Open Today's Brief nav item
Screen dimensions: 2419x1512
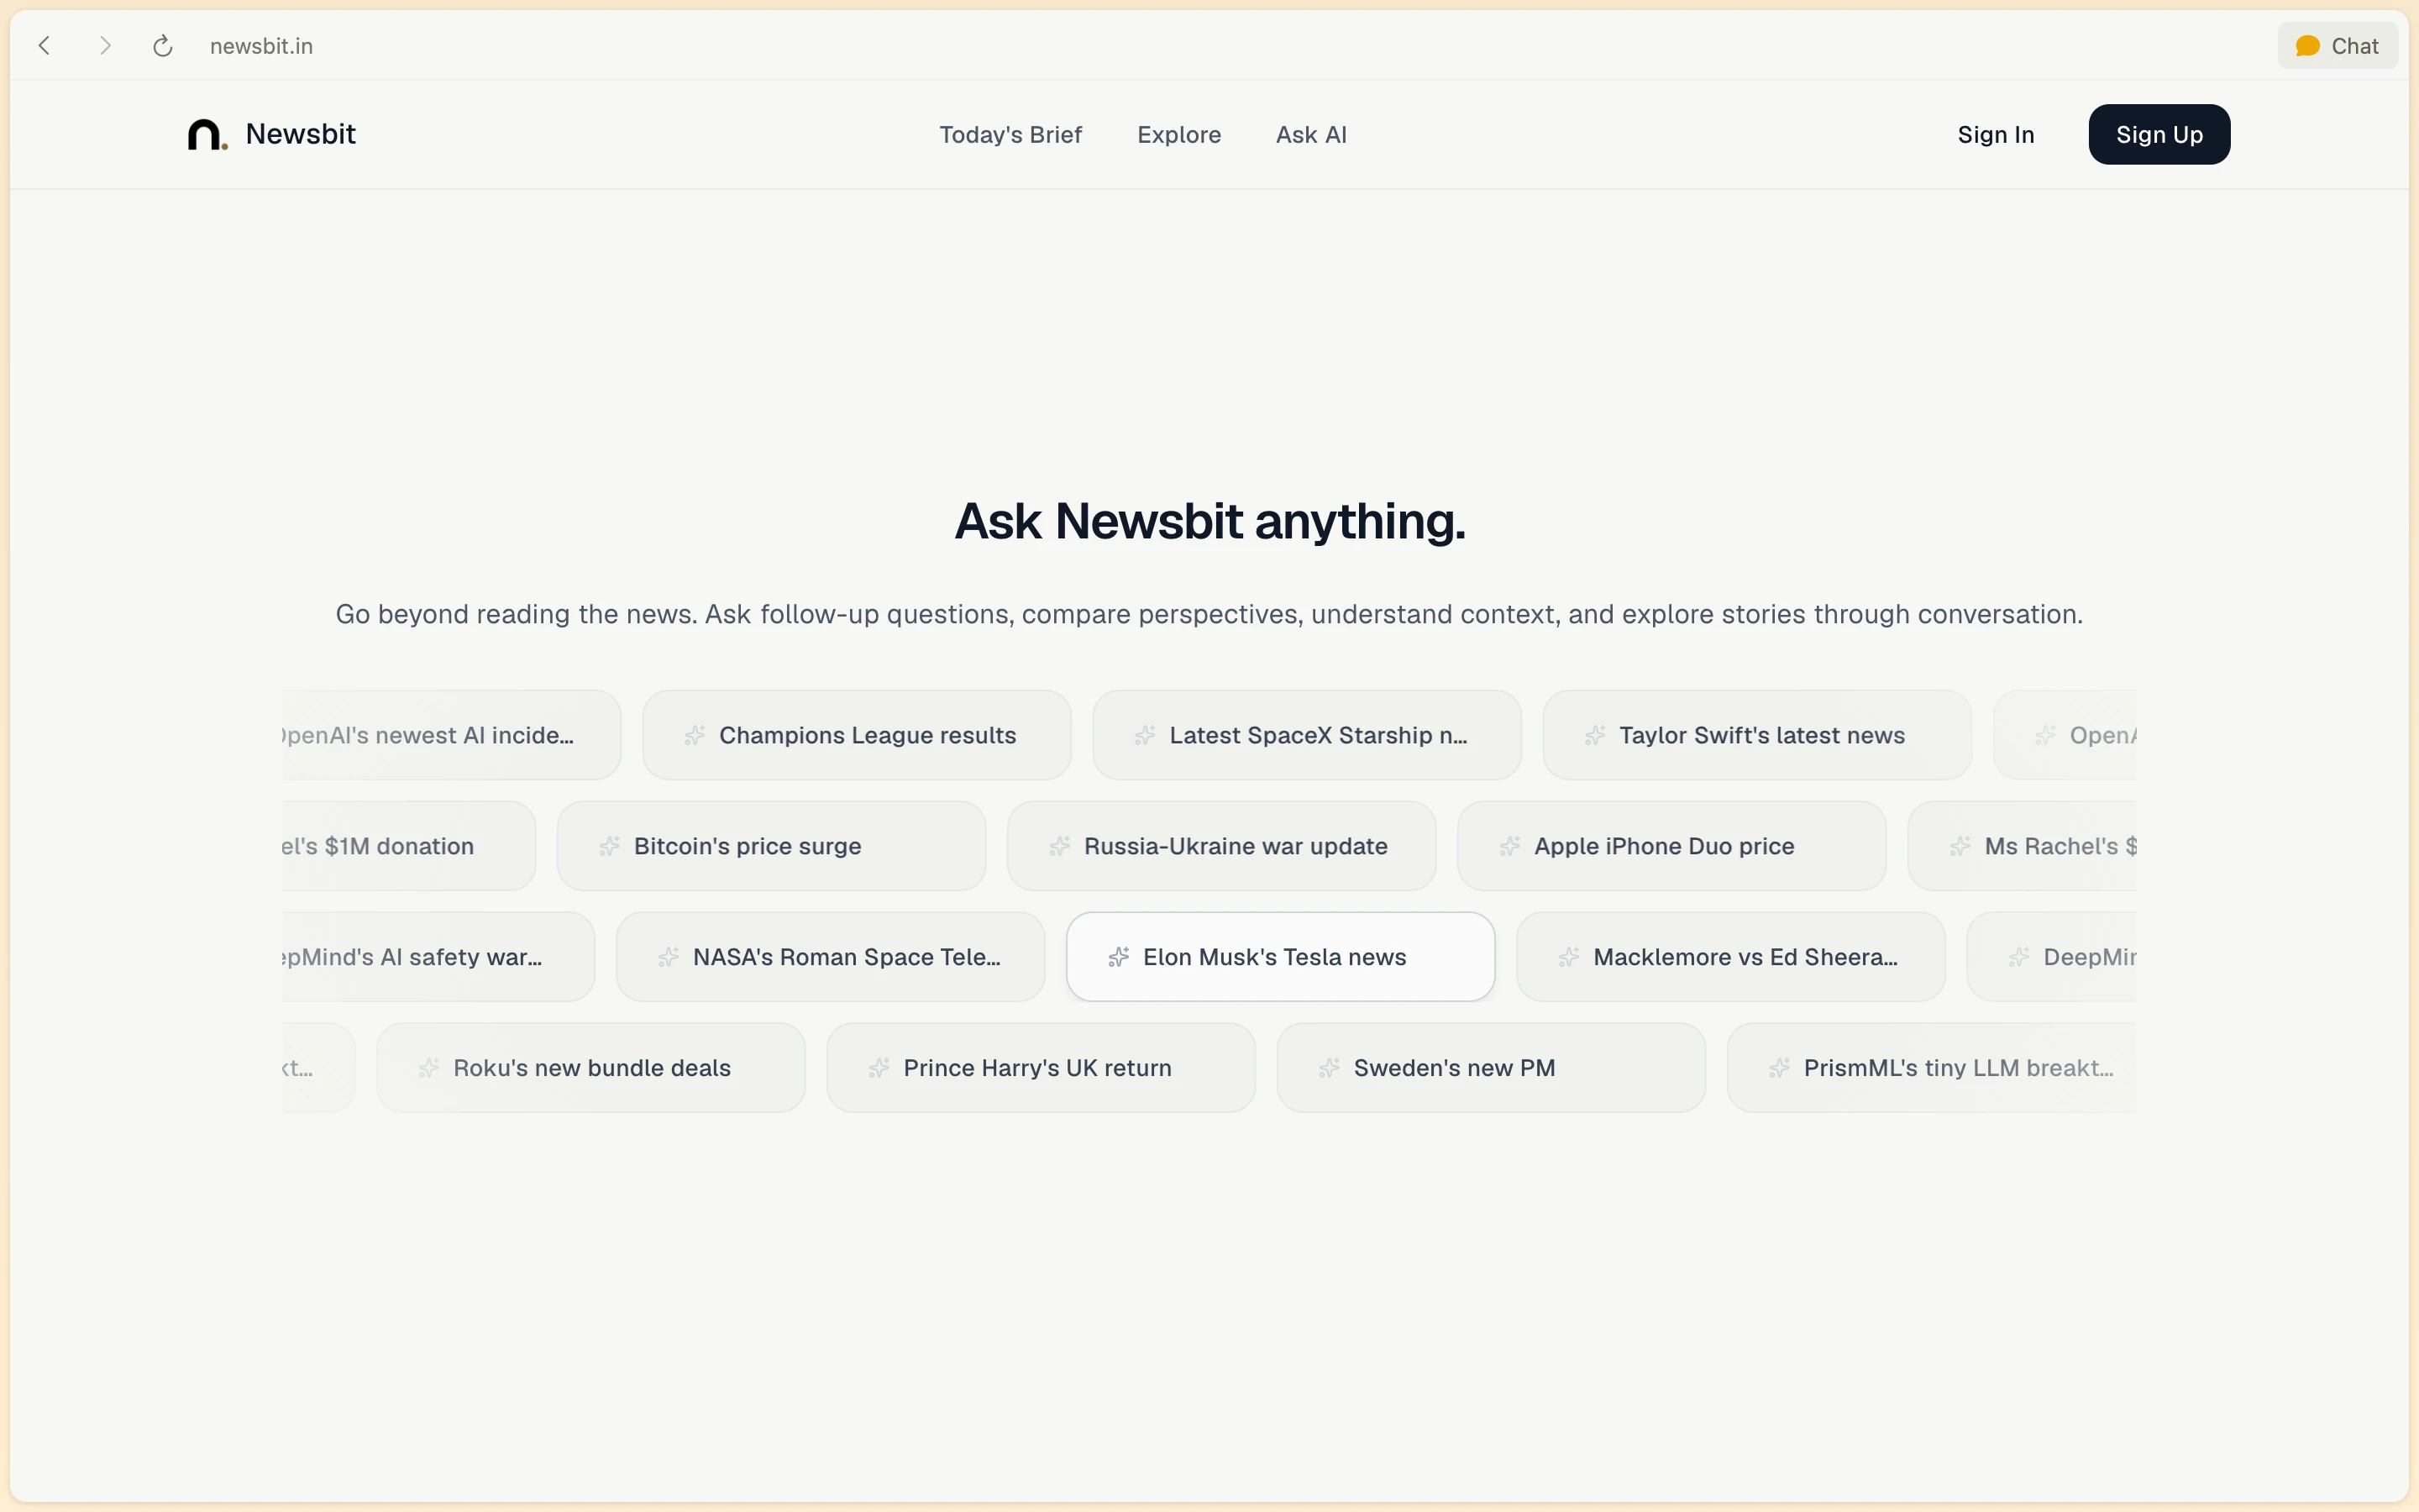click(x=1010, y=135)
